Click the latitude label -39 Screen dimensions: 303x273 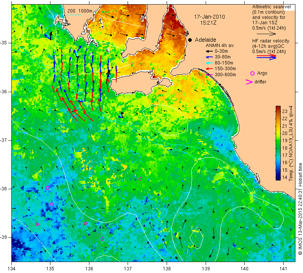[x=4, y=237]
